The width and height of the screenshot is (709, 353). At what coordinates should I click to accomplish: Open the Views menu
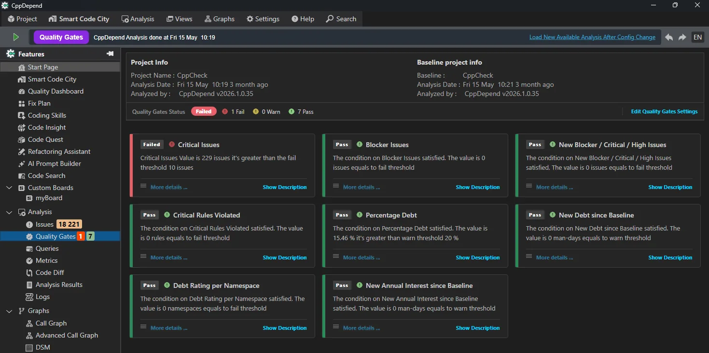click(x=179, y=19)
